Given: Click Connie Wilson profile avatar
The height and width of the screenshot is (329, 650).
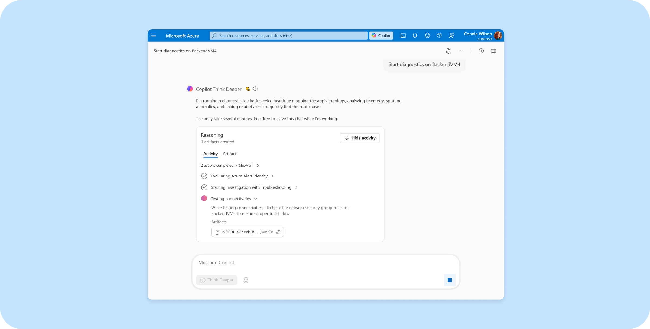Looking at the screenshot, I should 498,35.
